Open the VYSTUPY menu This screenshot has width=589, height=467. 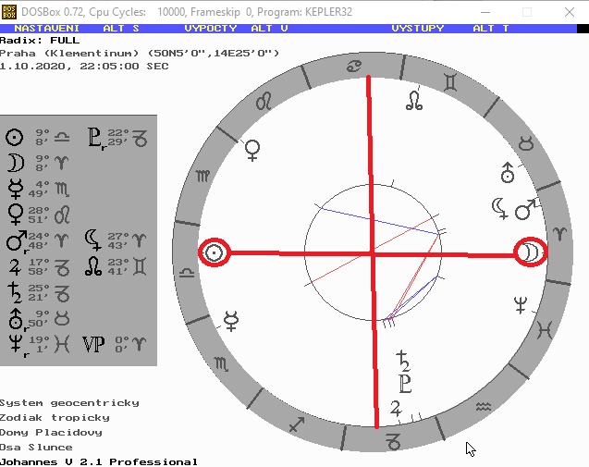pos(418,29)
